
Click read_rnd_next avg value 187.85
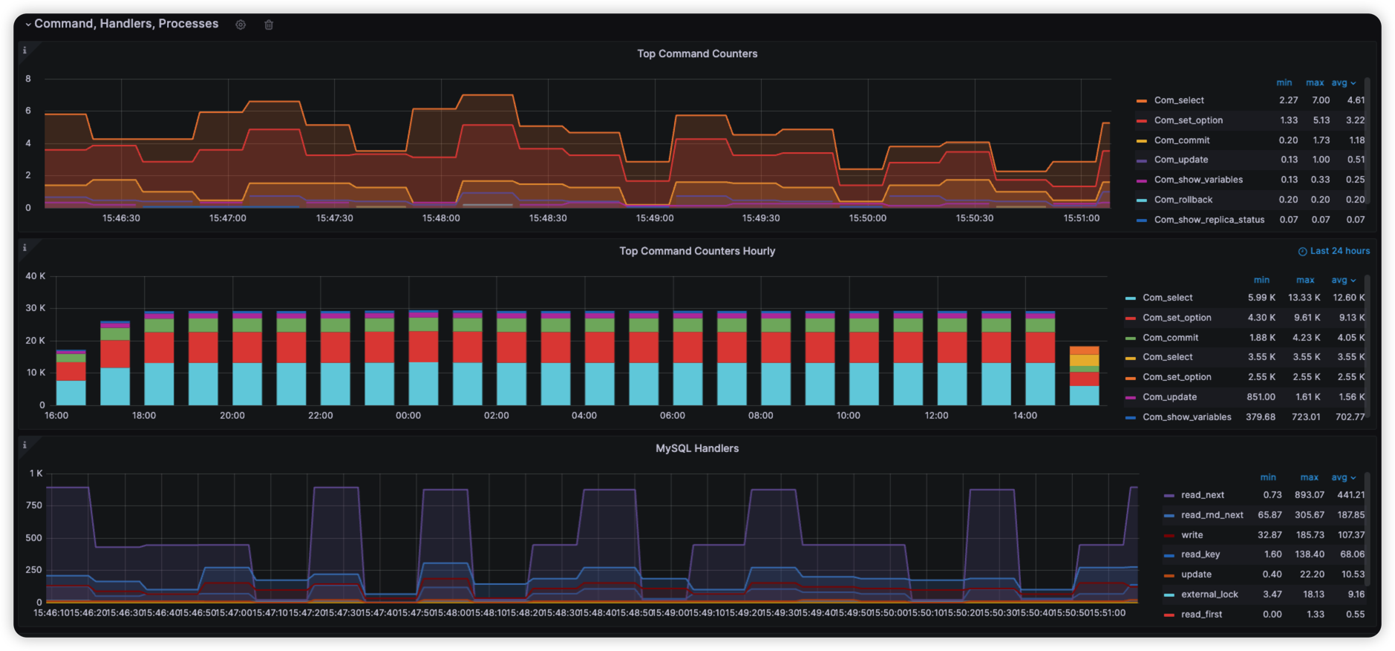tap(1351, 515)
